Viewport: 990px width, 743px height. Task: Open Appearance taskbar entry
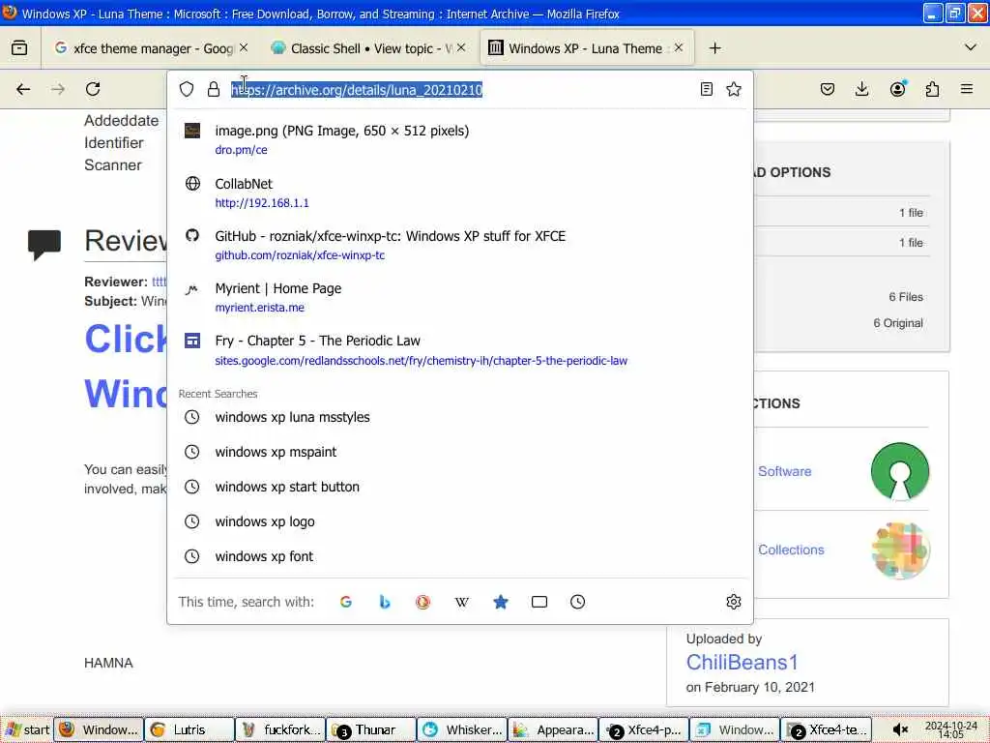tap(552, 729)
